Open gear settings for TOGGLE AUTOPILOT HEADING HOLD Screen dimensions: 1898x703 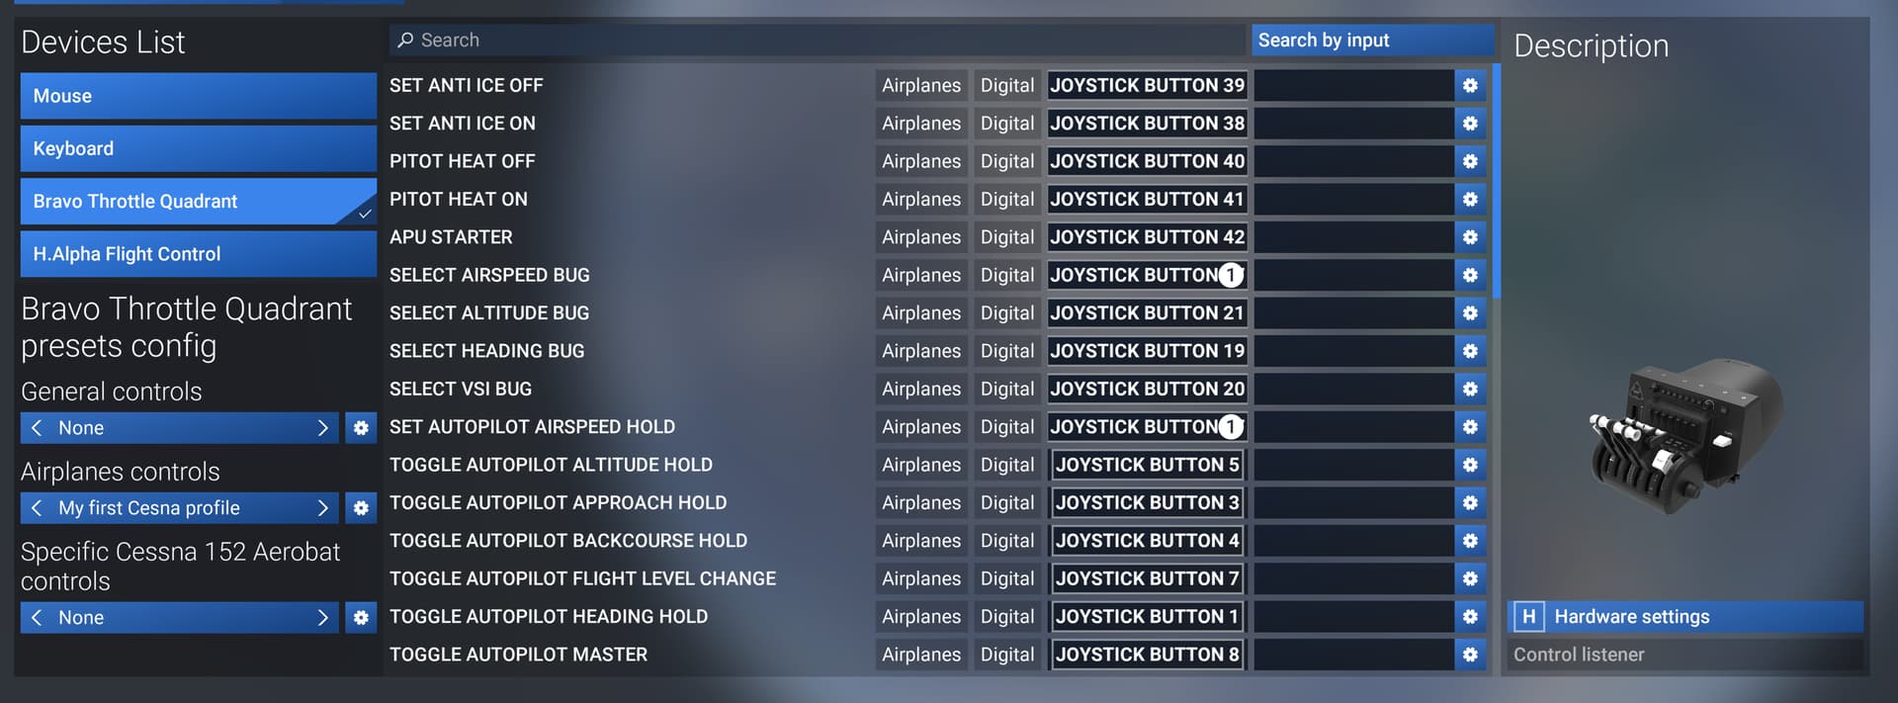tap(1470, 616)
